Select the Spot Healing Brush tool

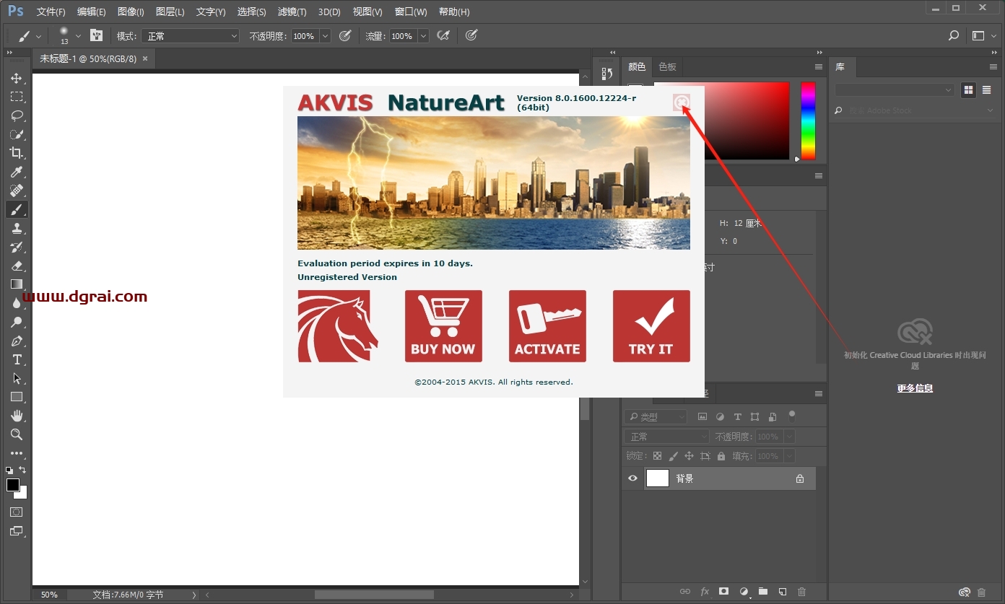(16, 191)
